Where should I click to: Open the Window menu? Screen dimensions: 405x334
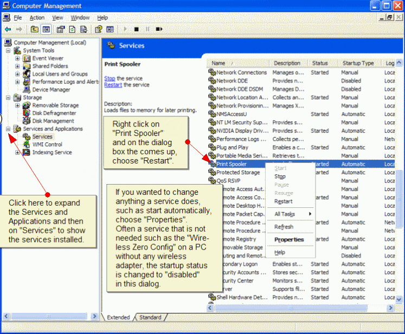80,18
